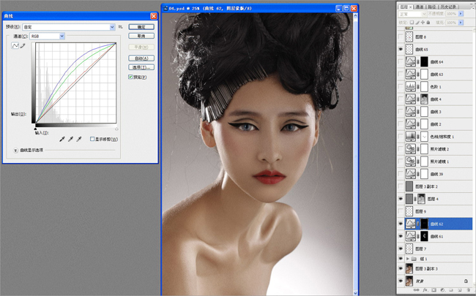Click the 曲线 4 layer mask thumbnail
This screenshot has width=476, height=296.
[x=425, y=99]
